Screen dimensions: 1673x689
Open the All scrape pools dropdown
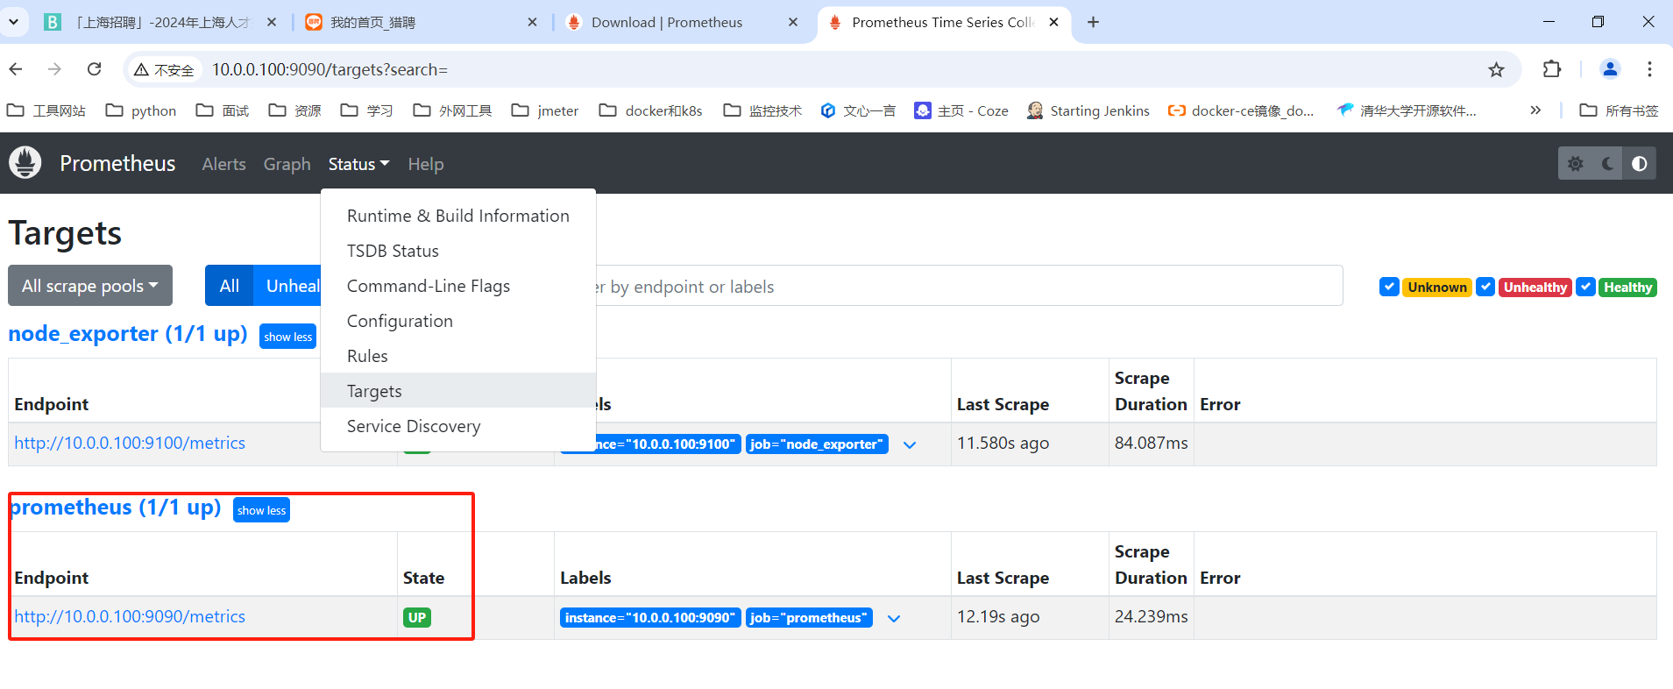(x=90, y=286)
